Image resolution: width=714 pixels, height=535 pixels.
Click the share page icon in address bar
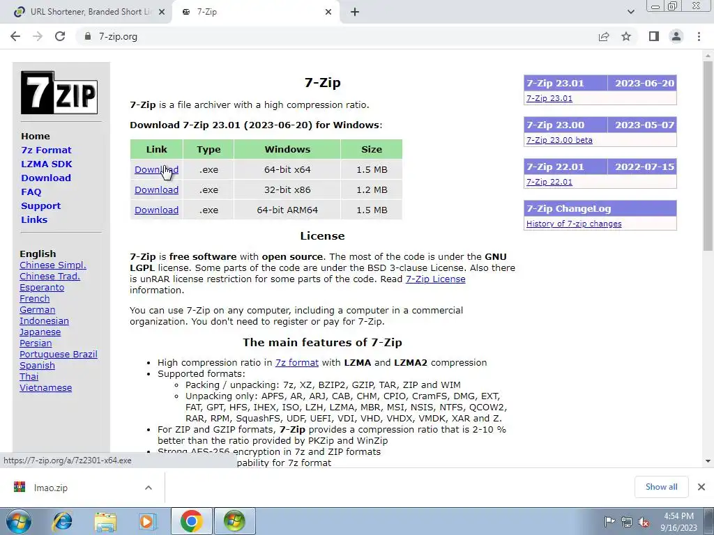click(x=604, y=36)
